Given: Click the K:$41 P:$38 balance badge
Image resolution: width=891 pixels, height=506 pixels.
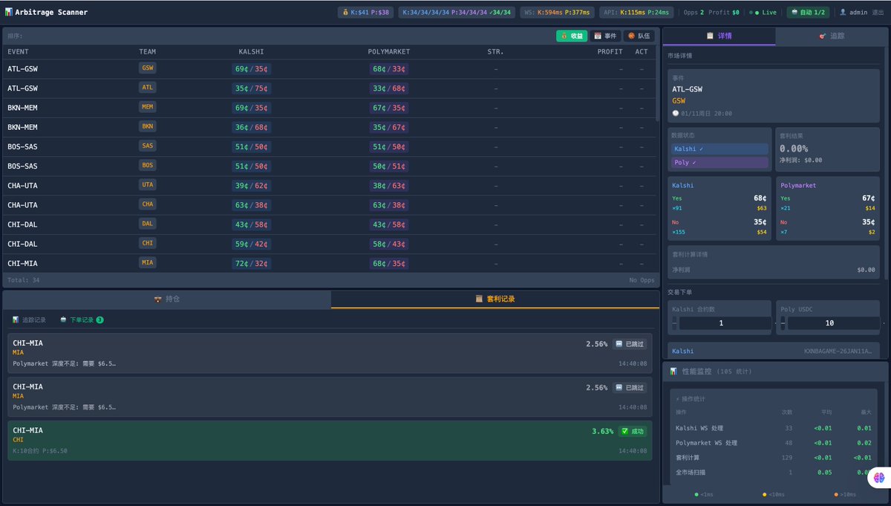Looking at the screenshot, I should [x=365, y=12].
